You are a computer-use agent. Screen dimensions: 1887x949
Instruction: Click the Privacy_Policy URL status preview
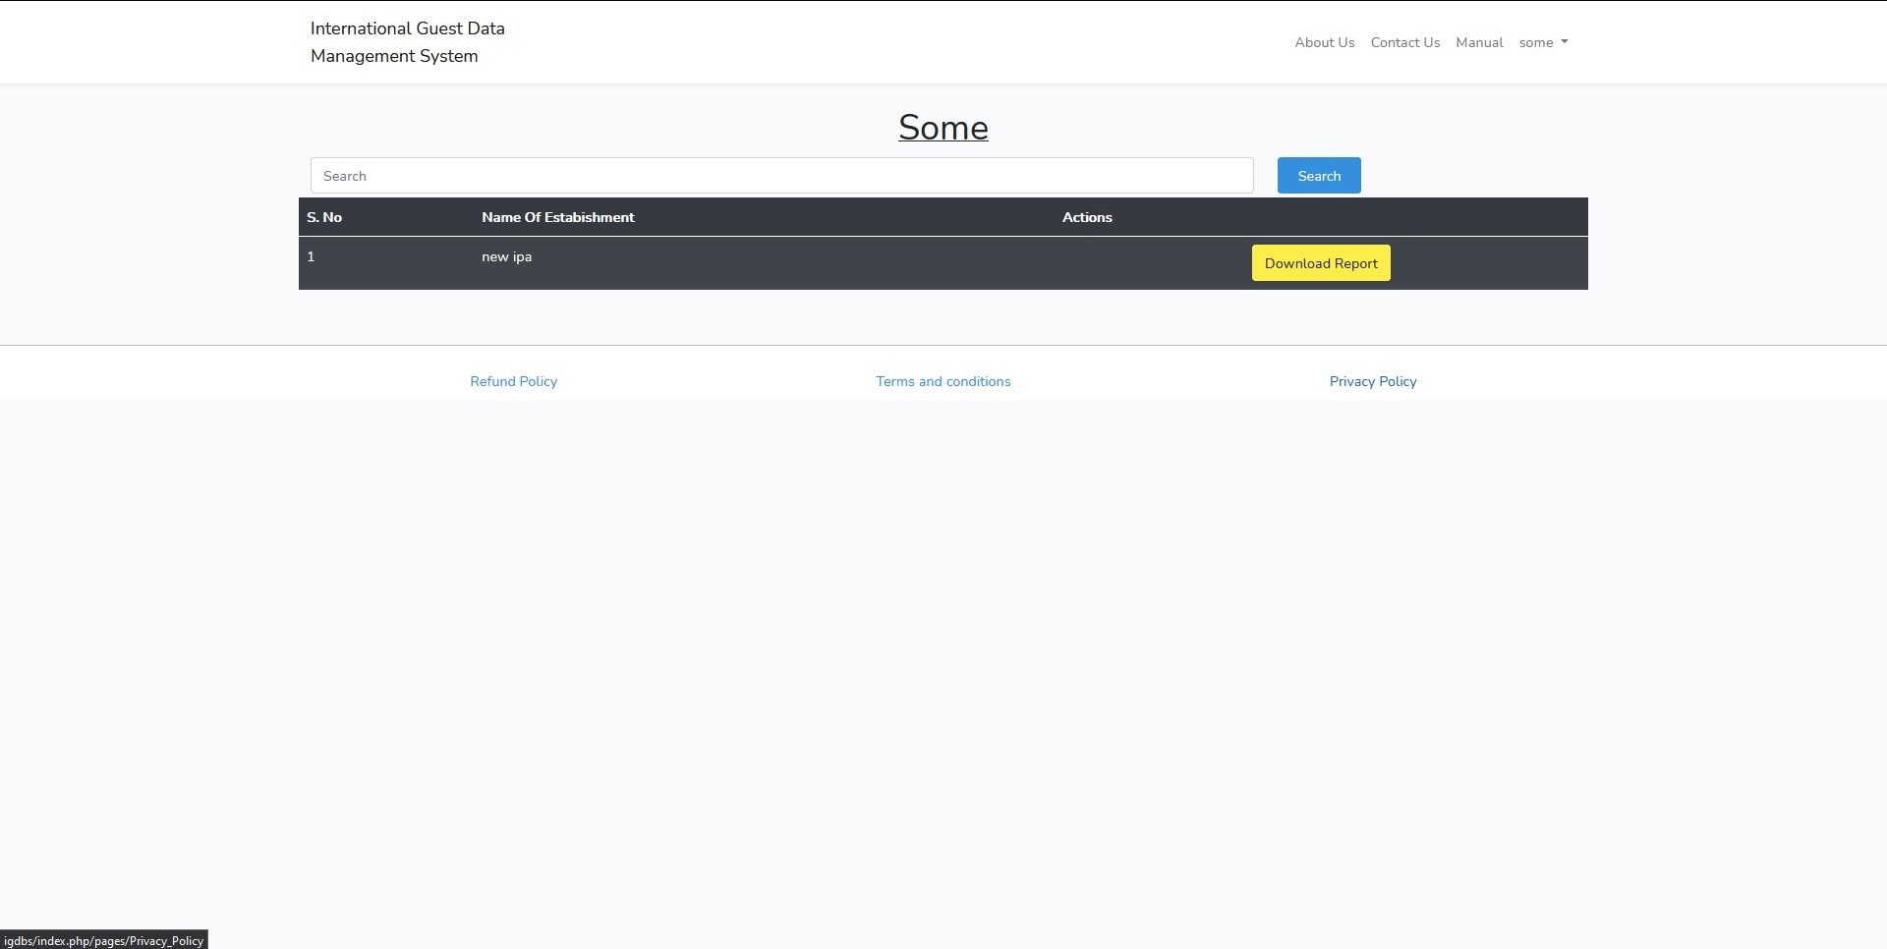pyautogui.click(x=104, y=940)
